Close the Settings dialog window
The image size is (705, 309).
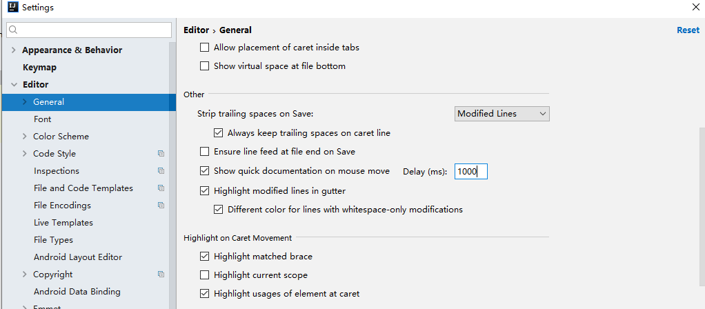(695, 8)
